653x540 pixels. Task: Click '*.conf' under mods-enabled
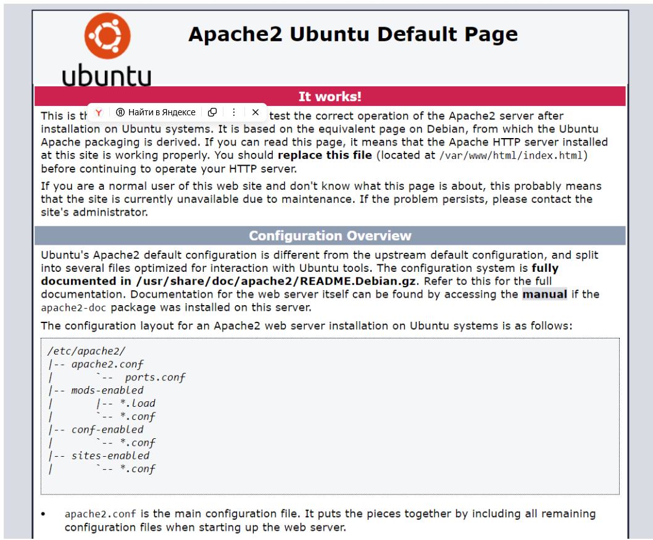(x=138, y=417)
